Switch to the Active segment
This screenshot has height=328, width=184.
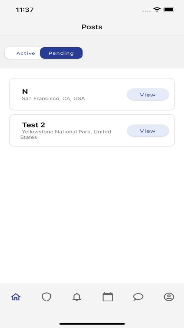tap(26, 53)
